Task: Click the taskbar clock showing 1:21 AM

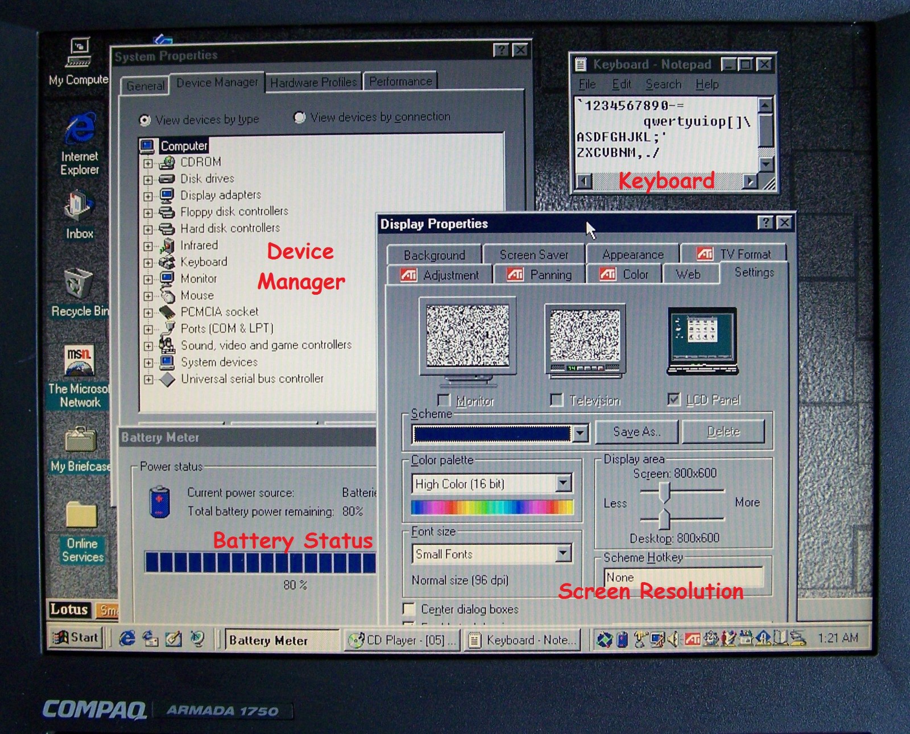Action: [x=838, y=638]
